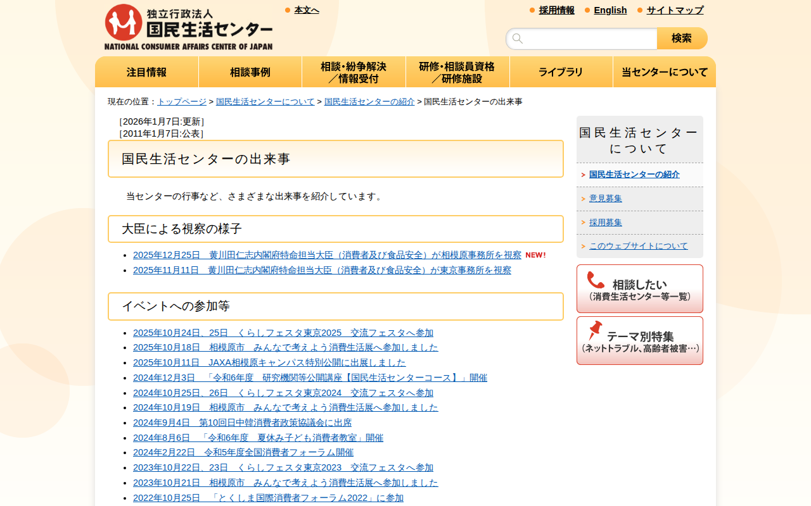Click the 国民生活センターの出来事 page heading
This screenshot has width=811, height=506.
point(336,159)
